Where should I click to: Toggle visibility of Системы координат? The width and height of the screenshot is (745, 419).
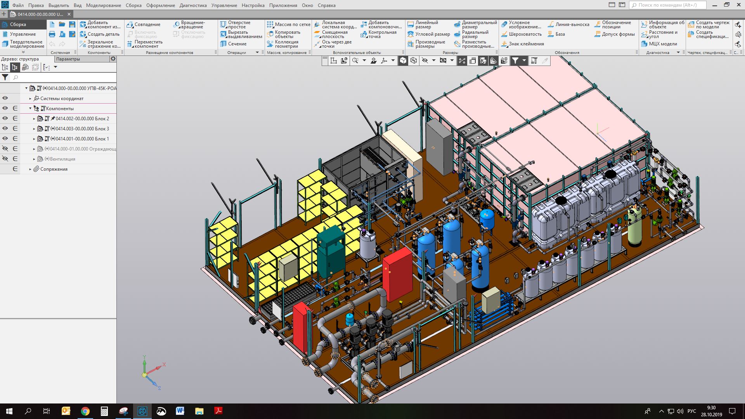[5, 98]
